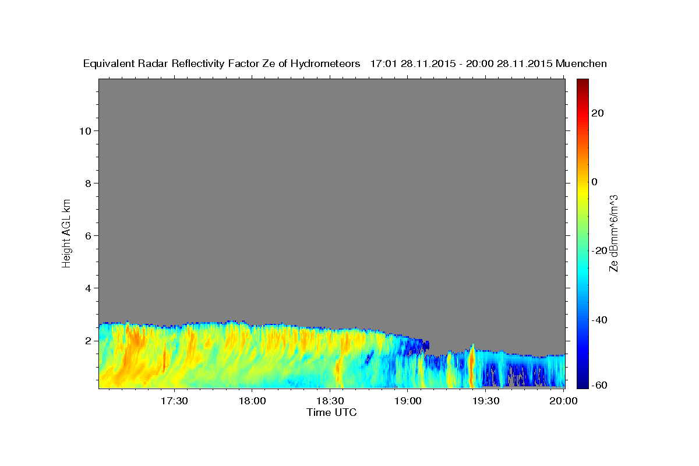Click the colorbar '20' label
The height and width of the screenshot is (466, 699).
(599, 113)
